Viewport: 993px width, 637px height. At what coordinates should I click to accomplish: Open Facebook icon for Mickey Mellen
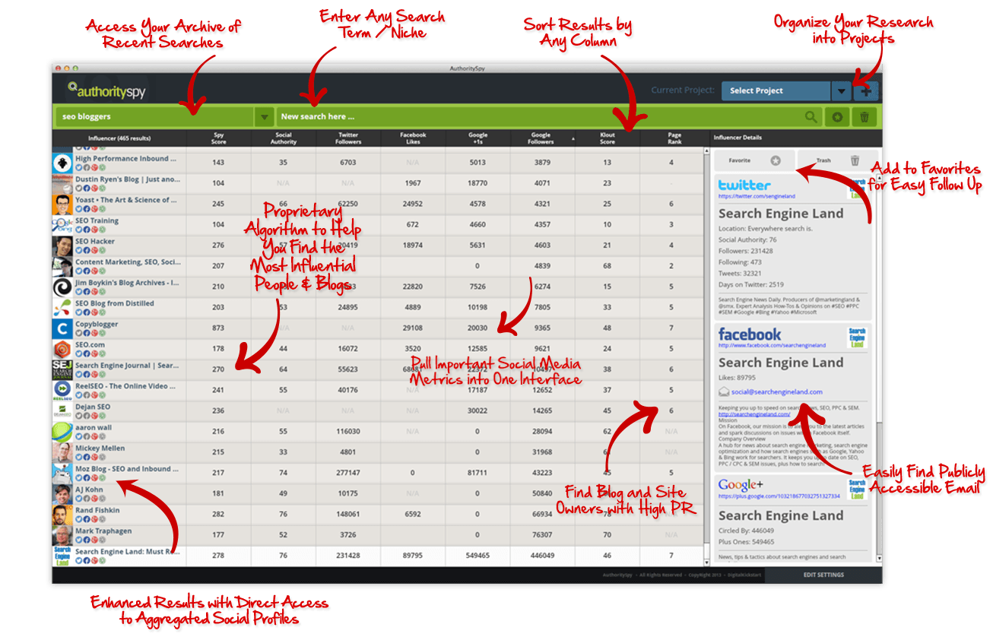87,457
